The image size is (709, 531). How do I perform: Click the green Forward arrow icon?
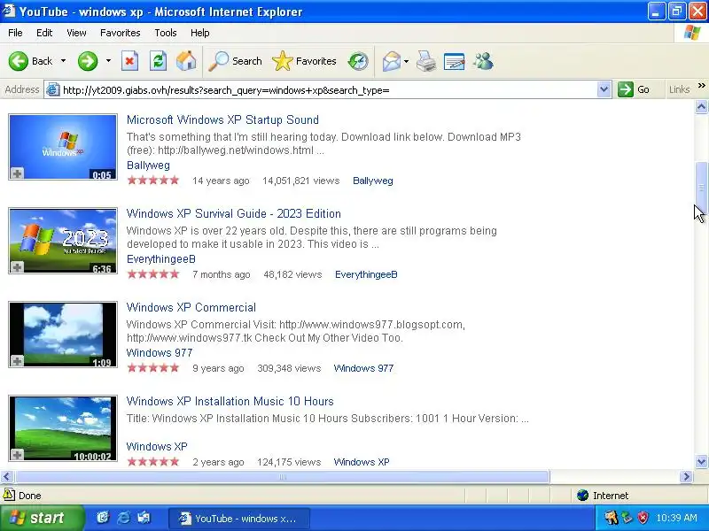point(87,61)
